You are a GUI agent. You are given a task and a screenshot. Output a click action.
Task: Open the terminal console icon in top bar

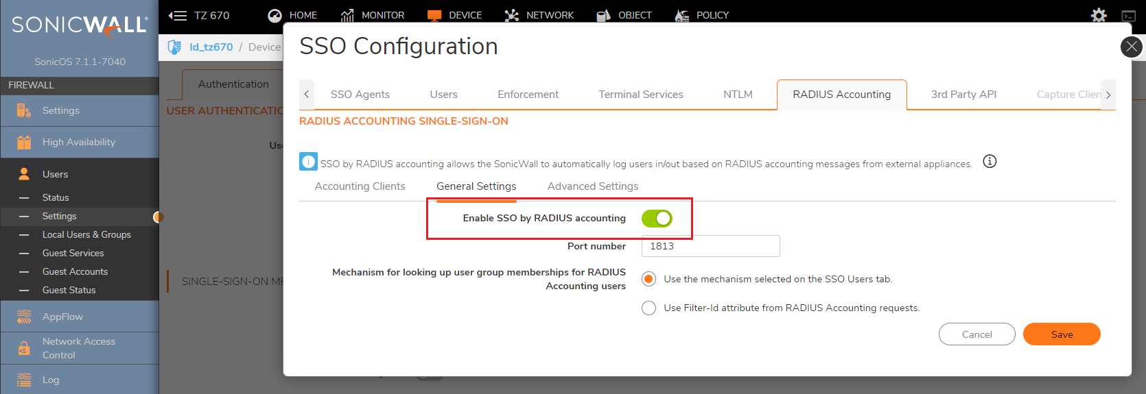click(1129, 16)
